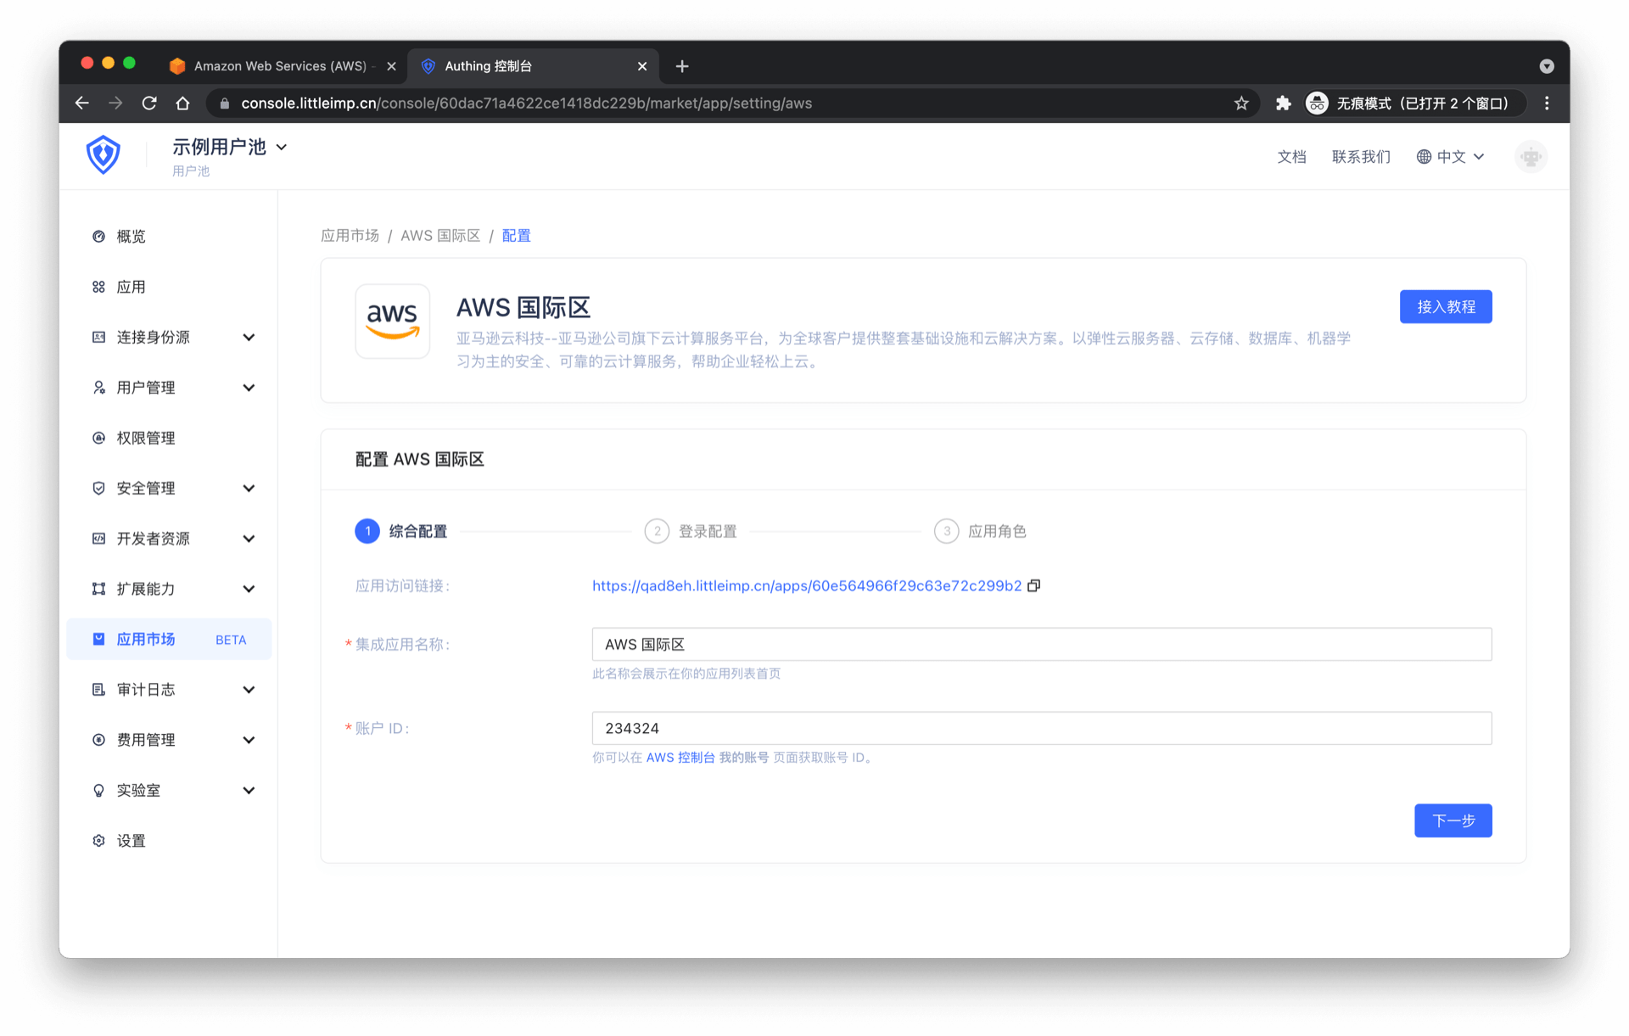Open the 中文 language dropdown
The width and height of the screenshot is (1629, 1036).
(1451, 157)
